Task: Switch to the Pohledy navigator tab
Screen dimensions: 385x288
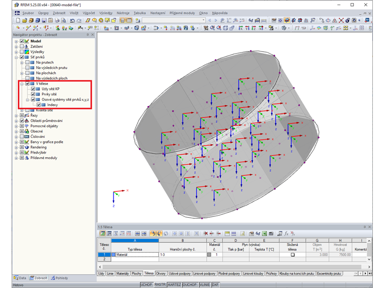Action: [x=59, y=278]
